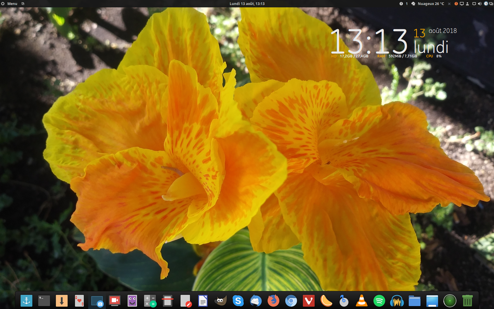Click the HD usage 17,2GiB / 27,4GiB
Viewport: 494px width, 309px height.
pyautogui.click(x=350, y=56)
